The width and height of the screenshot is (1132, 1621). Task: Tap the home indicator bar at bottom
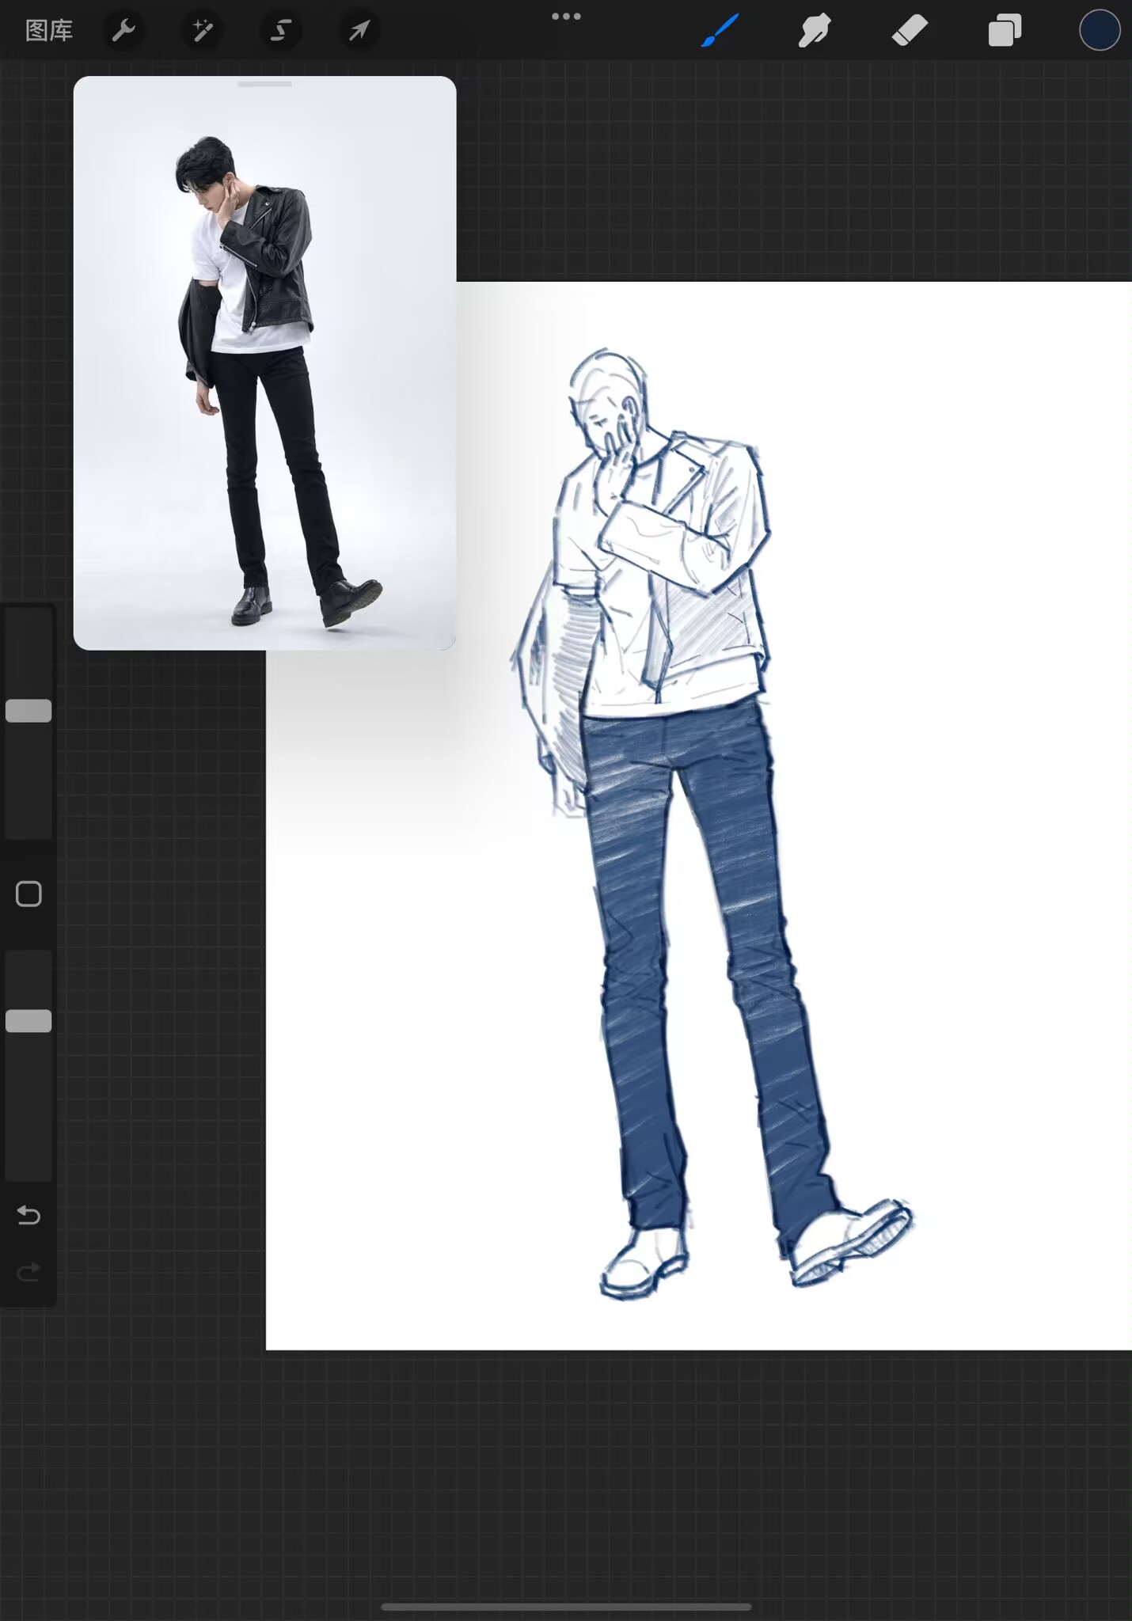[566, 1607]
